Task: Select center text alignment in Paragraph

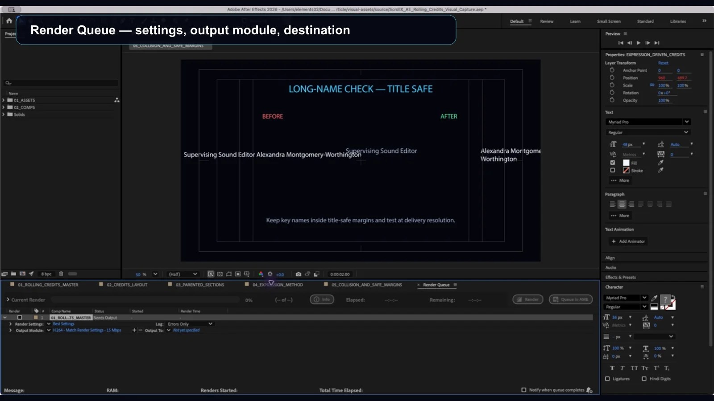Action: click(622, 204)
